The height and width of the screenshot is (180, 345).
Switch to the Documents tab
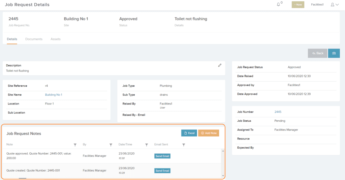[x=34, y=39]
